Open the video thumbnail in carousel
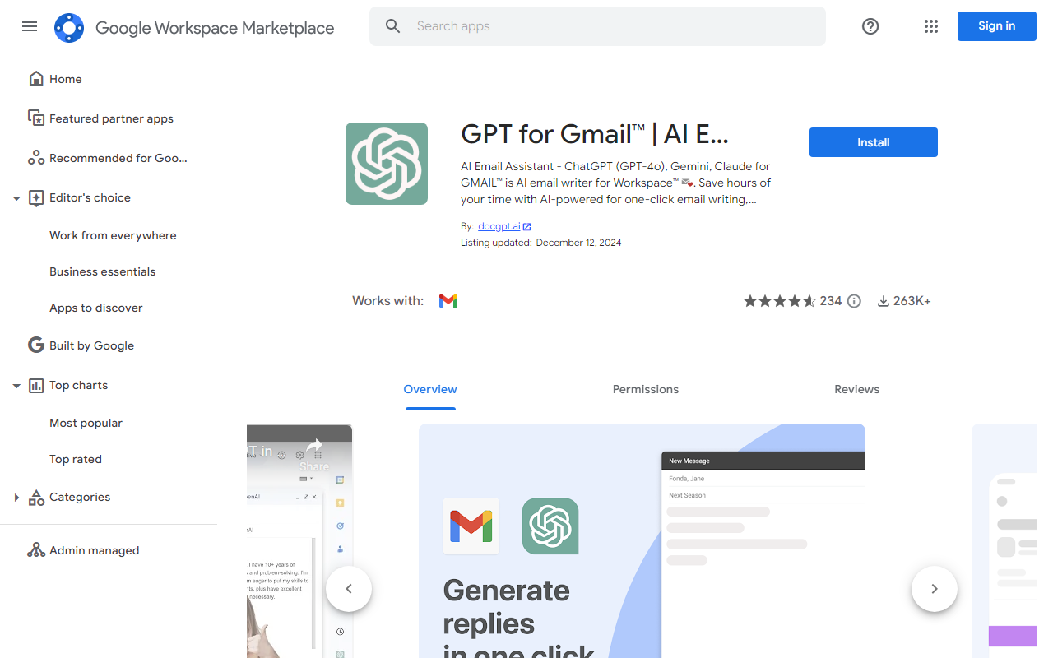Viewport: 1053px width, 658px height. tap(299, 541)
